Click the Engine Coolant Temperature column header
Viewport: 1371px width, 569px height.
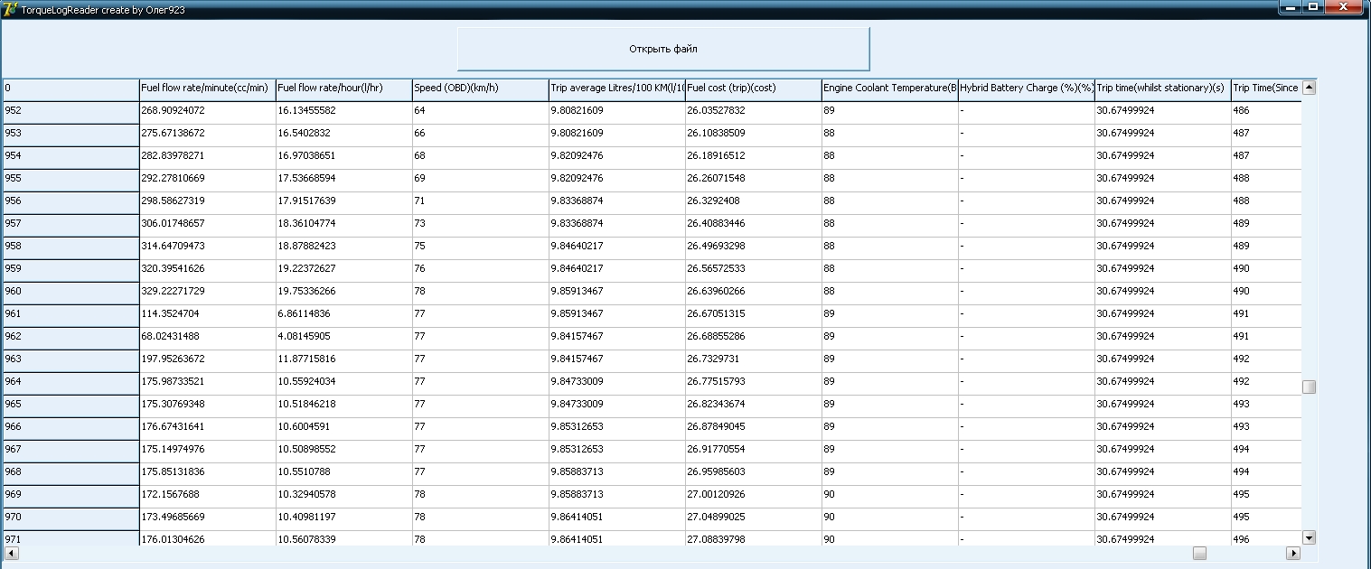pos(889,89)
